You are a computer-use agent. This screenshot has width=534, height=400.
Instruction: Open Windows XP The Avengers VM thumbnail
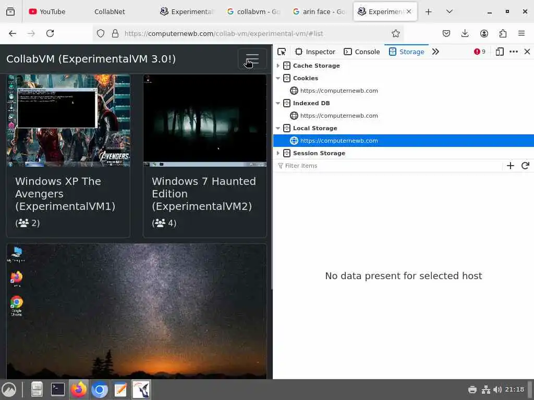(68, 120)
